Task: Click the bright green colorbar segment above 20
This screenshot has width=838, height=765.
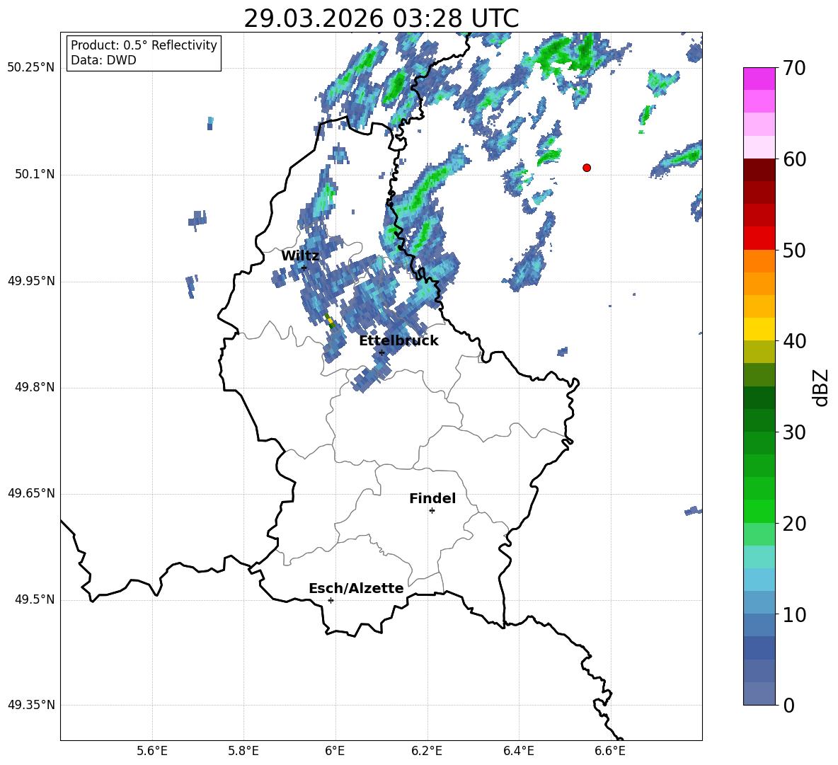Action: pos(759,511)
